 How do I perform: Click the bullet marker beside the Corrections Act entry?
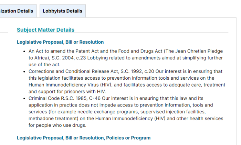click(24, 72)
